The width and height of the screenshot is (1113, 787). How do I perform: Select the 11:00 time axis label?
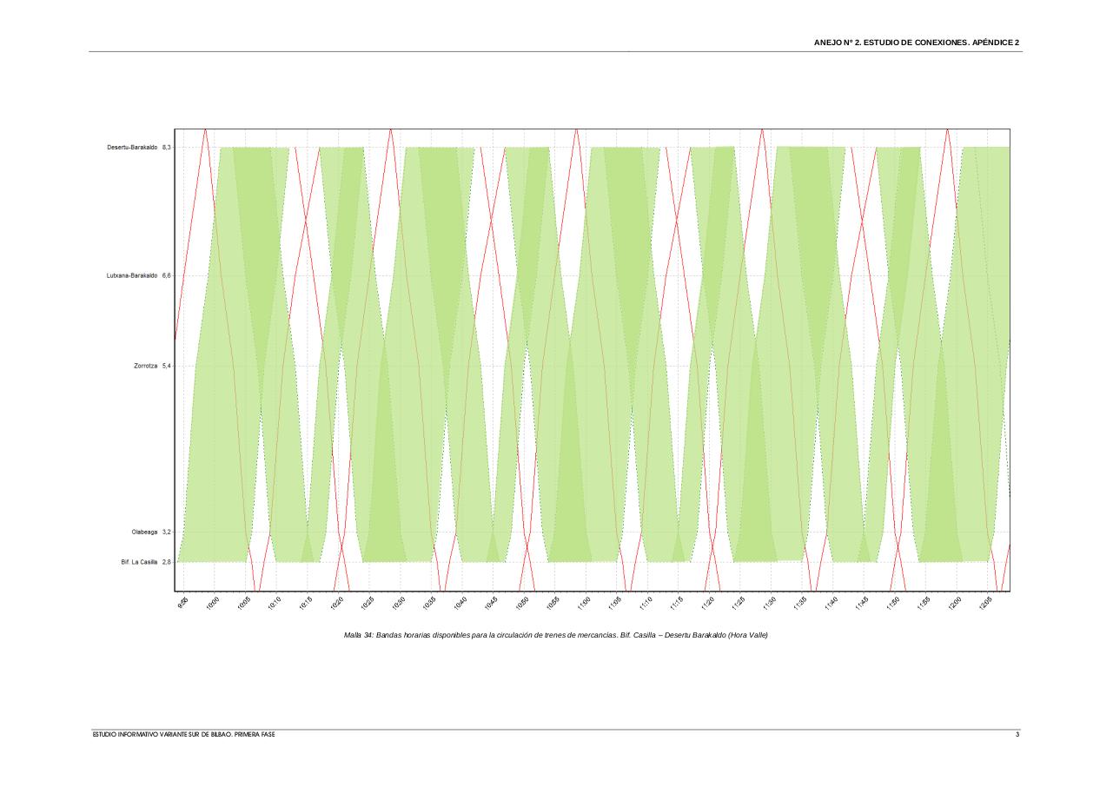click(584, 603)
